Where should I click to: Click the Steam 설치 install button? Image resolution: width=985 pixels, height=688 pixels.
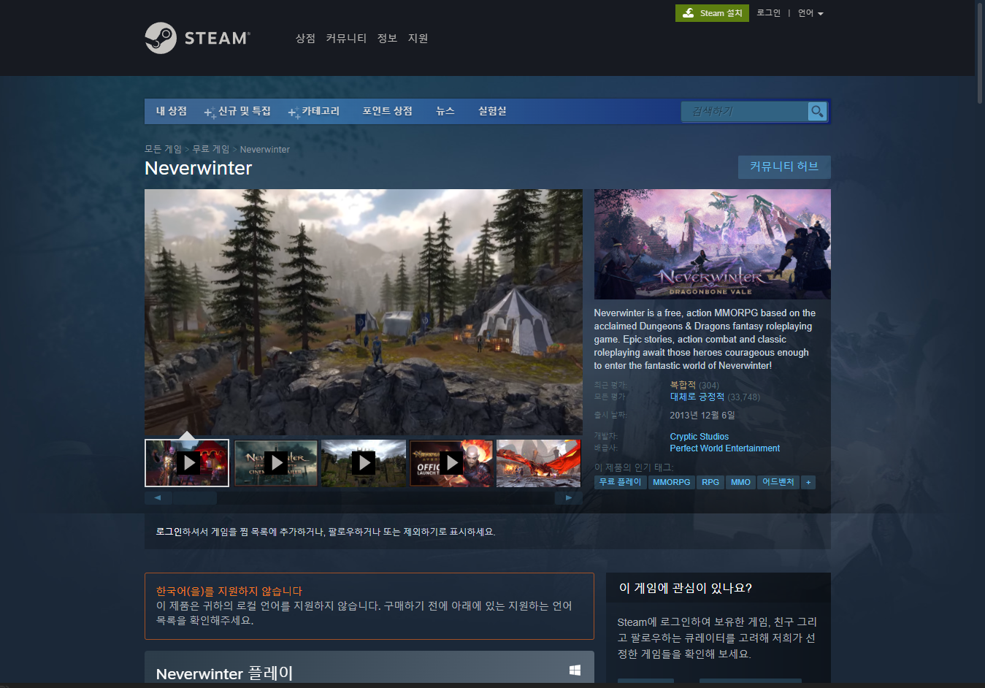click(712, 13)
